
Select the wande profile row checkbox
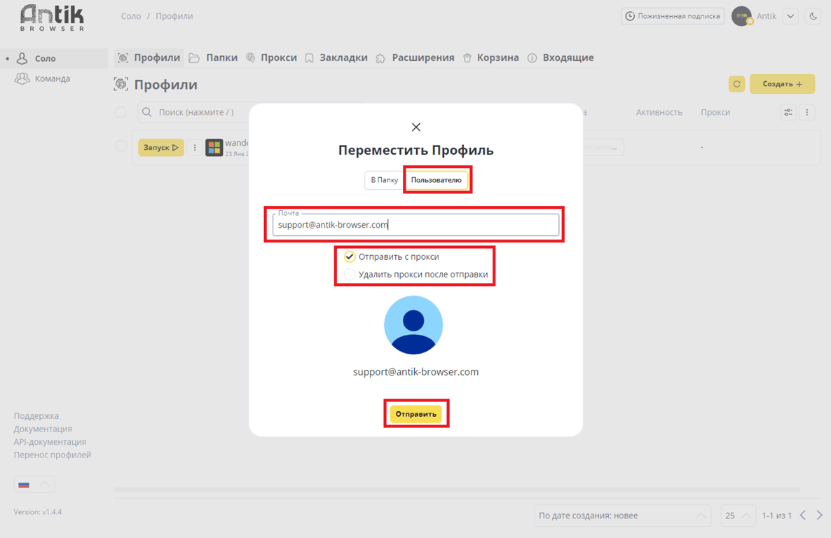pyautogui.click(x=121, y=146)
